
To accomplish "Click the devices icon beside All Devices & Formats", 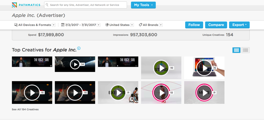I will coord(16,25).
